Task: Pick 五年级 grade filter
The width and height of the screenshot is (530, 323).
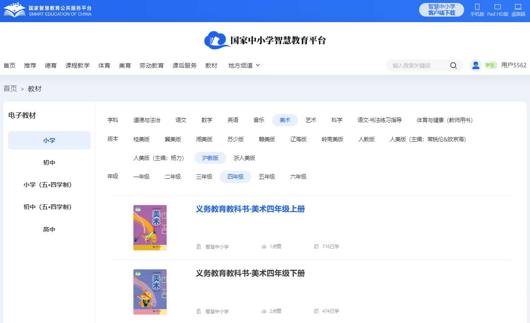Action: click(x=267, y=177)
